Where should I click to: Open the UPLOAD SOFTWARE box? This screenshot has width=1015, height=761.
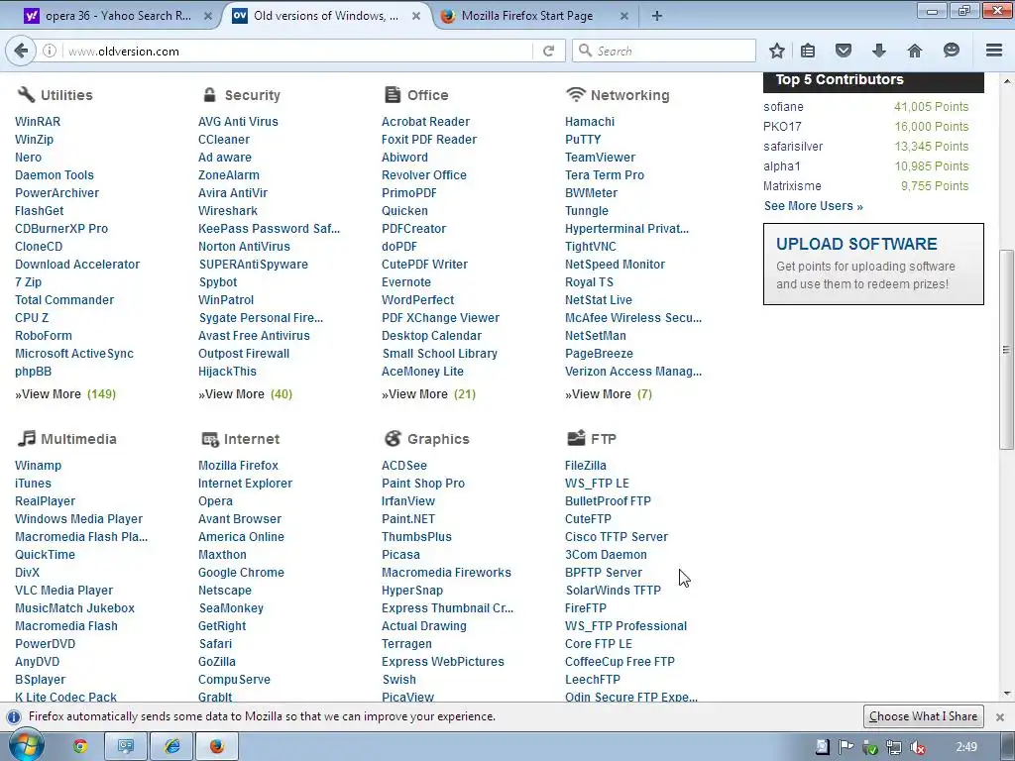[873, 264]
